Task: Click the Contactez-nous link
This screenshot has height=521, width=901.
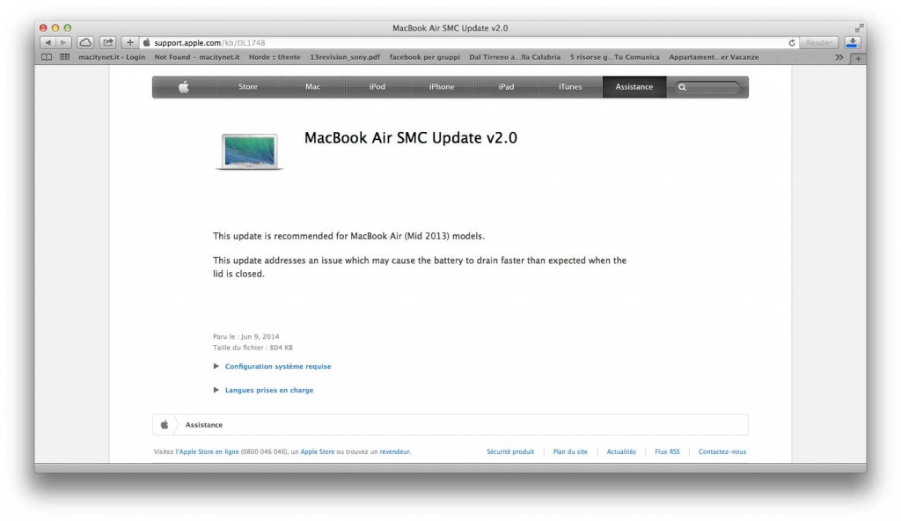Action: coord(722,451)
